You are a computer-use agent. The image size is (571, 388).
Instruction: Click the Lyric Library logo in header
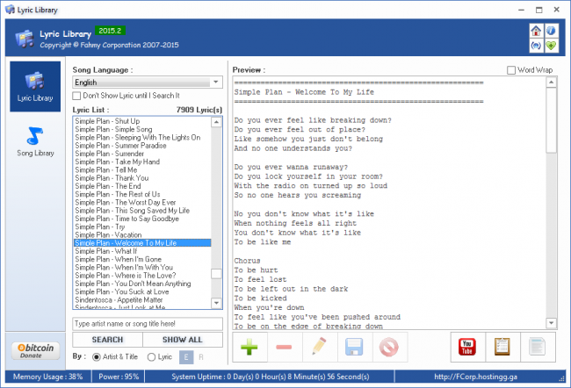pyautogui.click(x=25, y=39)
